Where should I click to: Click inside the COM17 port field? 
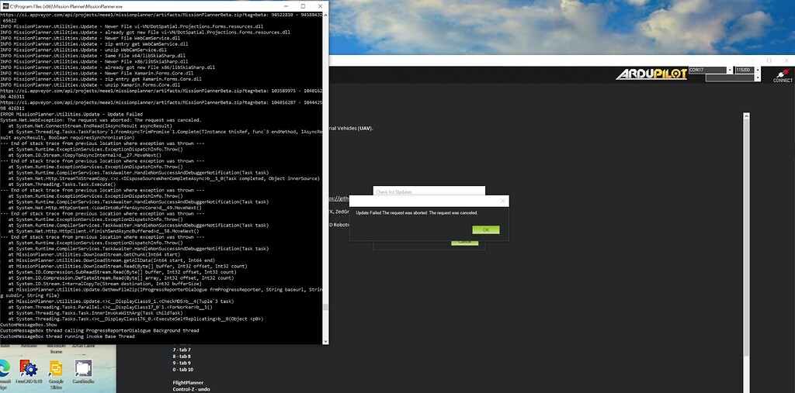coord(708,71)
